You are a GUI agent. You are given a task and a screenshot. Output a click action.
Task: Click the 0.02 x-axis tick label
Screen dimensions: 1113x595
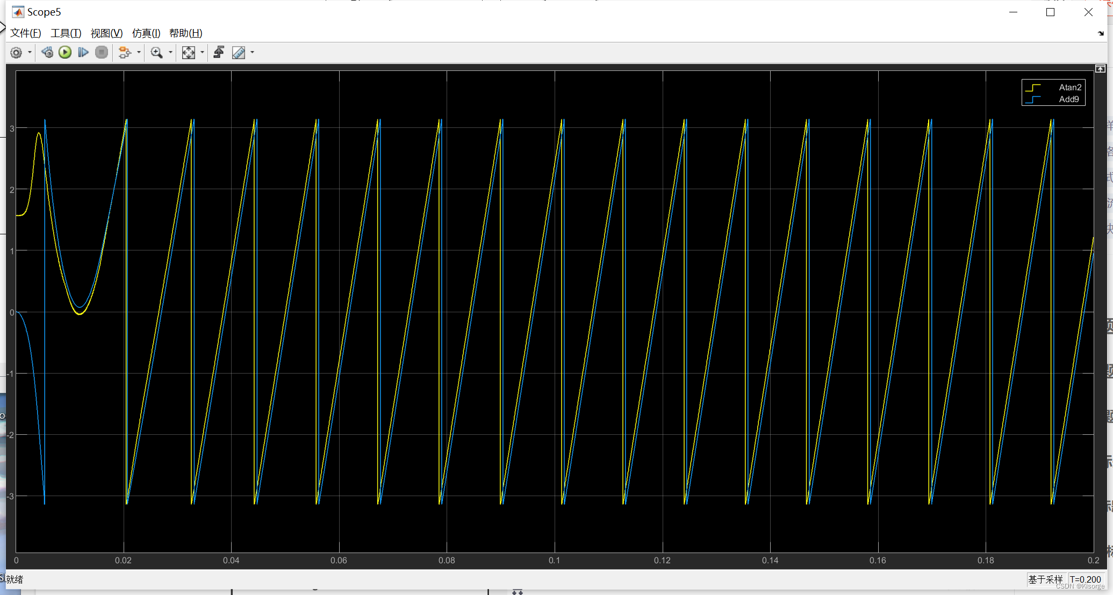click(124, 560)
